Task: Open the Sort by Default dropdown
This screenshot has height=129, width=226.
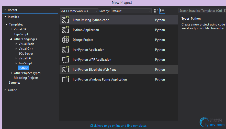Action: (131, 11)
